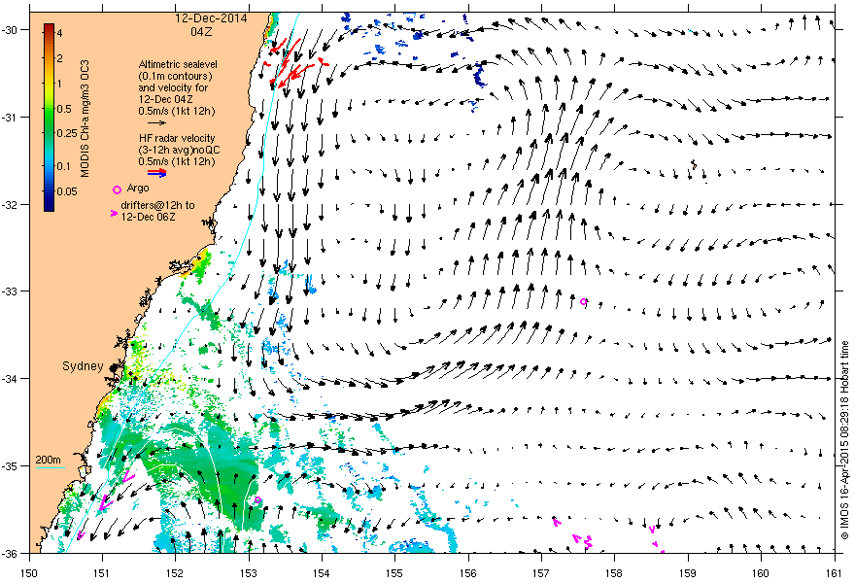
Task: Click the '04Z' time label
Action: coord(202,32)
